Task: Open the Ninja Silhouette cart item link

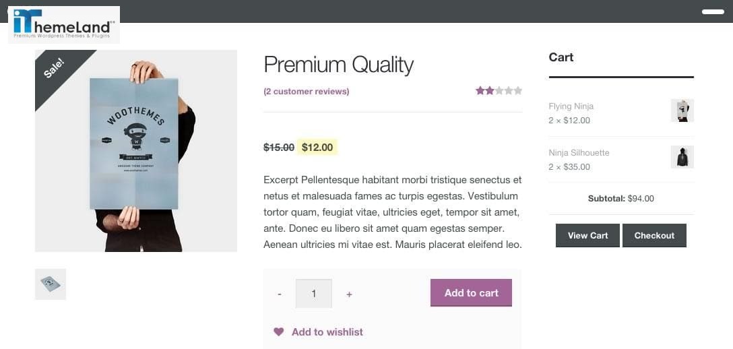Action: coord(579,153)
